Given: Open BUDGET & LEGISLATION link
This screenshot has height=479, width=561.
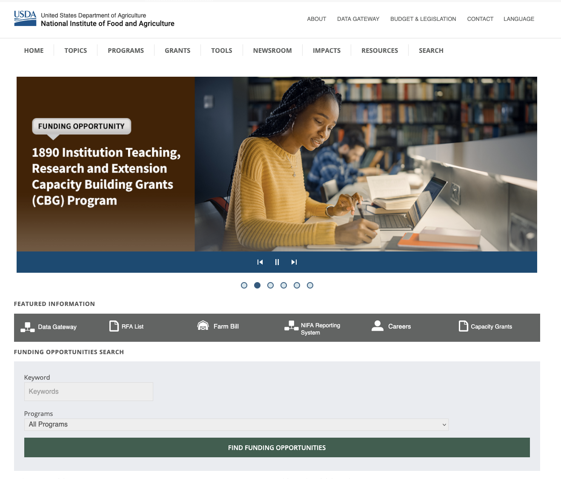Looking at the screenshot, I should coord(423,19).
